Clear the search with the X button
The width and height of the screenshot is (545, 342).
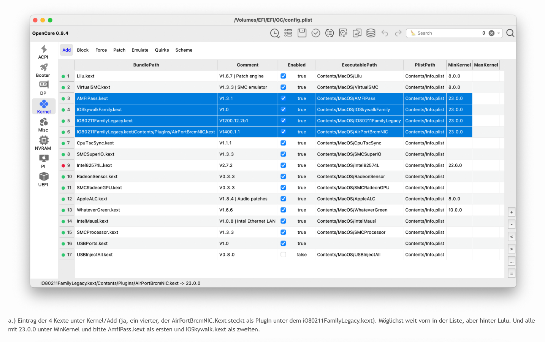tap(491, 33)
